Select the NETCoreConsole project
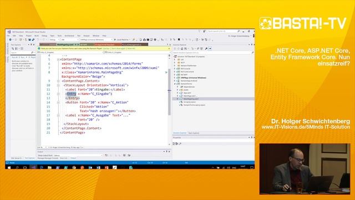This screenshot has height=200, width=355. [x=187, y=72]
